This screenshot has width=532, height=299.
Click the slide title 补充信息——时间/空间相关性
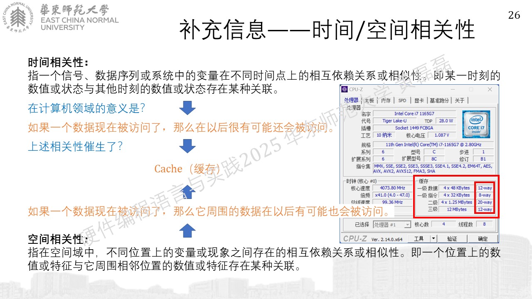[x=327, y=30]
